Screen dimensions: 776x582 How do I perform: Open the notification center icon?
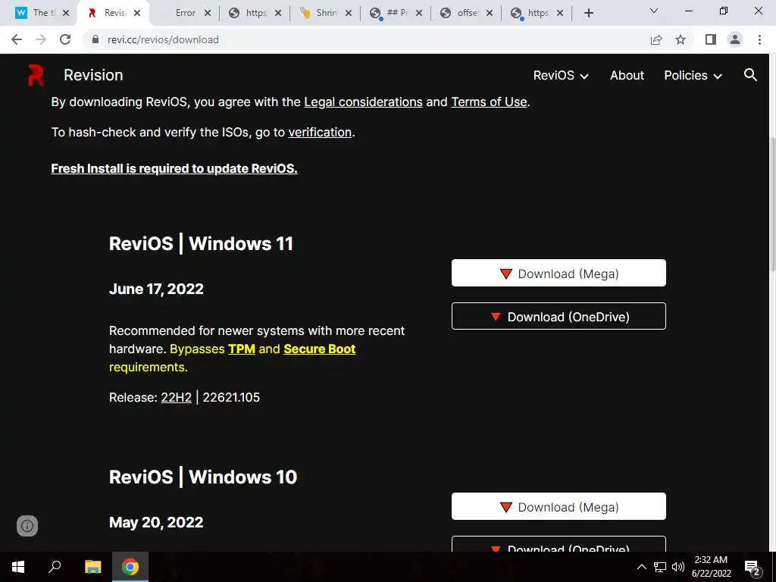pyautogui.click(x=752, y=567)
